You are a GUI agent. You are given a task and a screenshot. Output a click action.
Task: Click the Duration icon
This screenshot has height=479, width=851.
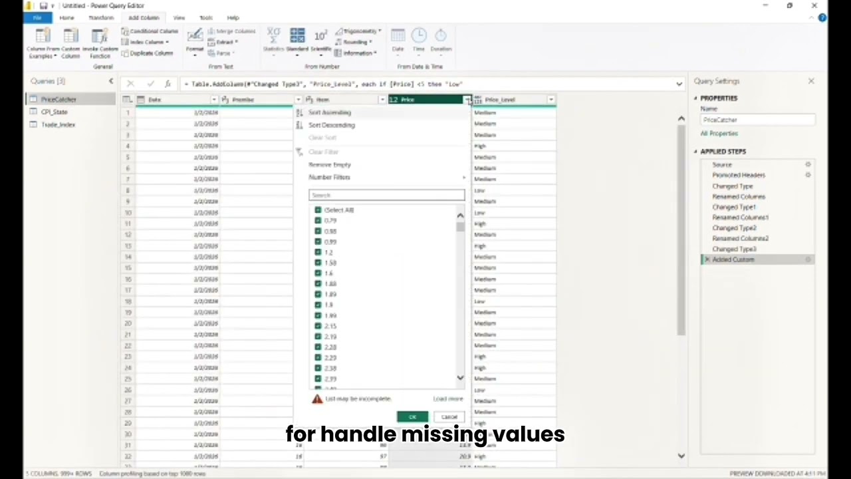click(x=441, y=36)
